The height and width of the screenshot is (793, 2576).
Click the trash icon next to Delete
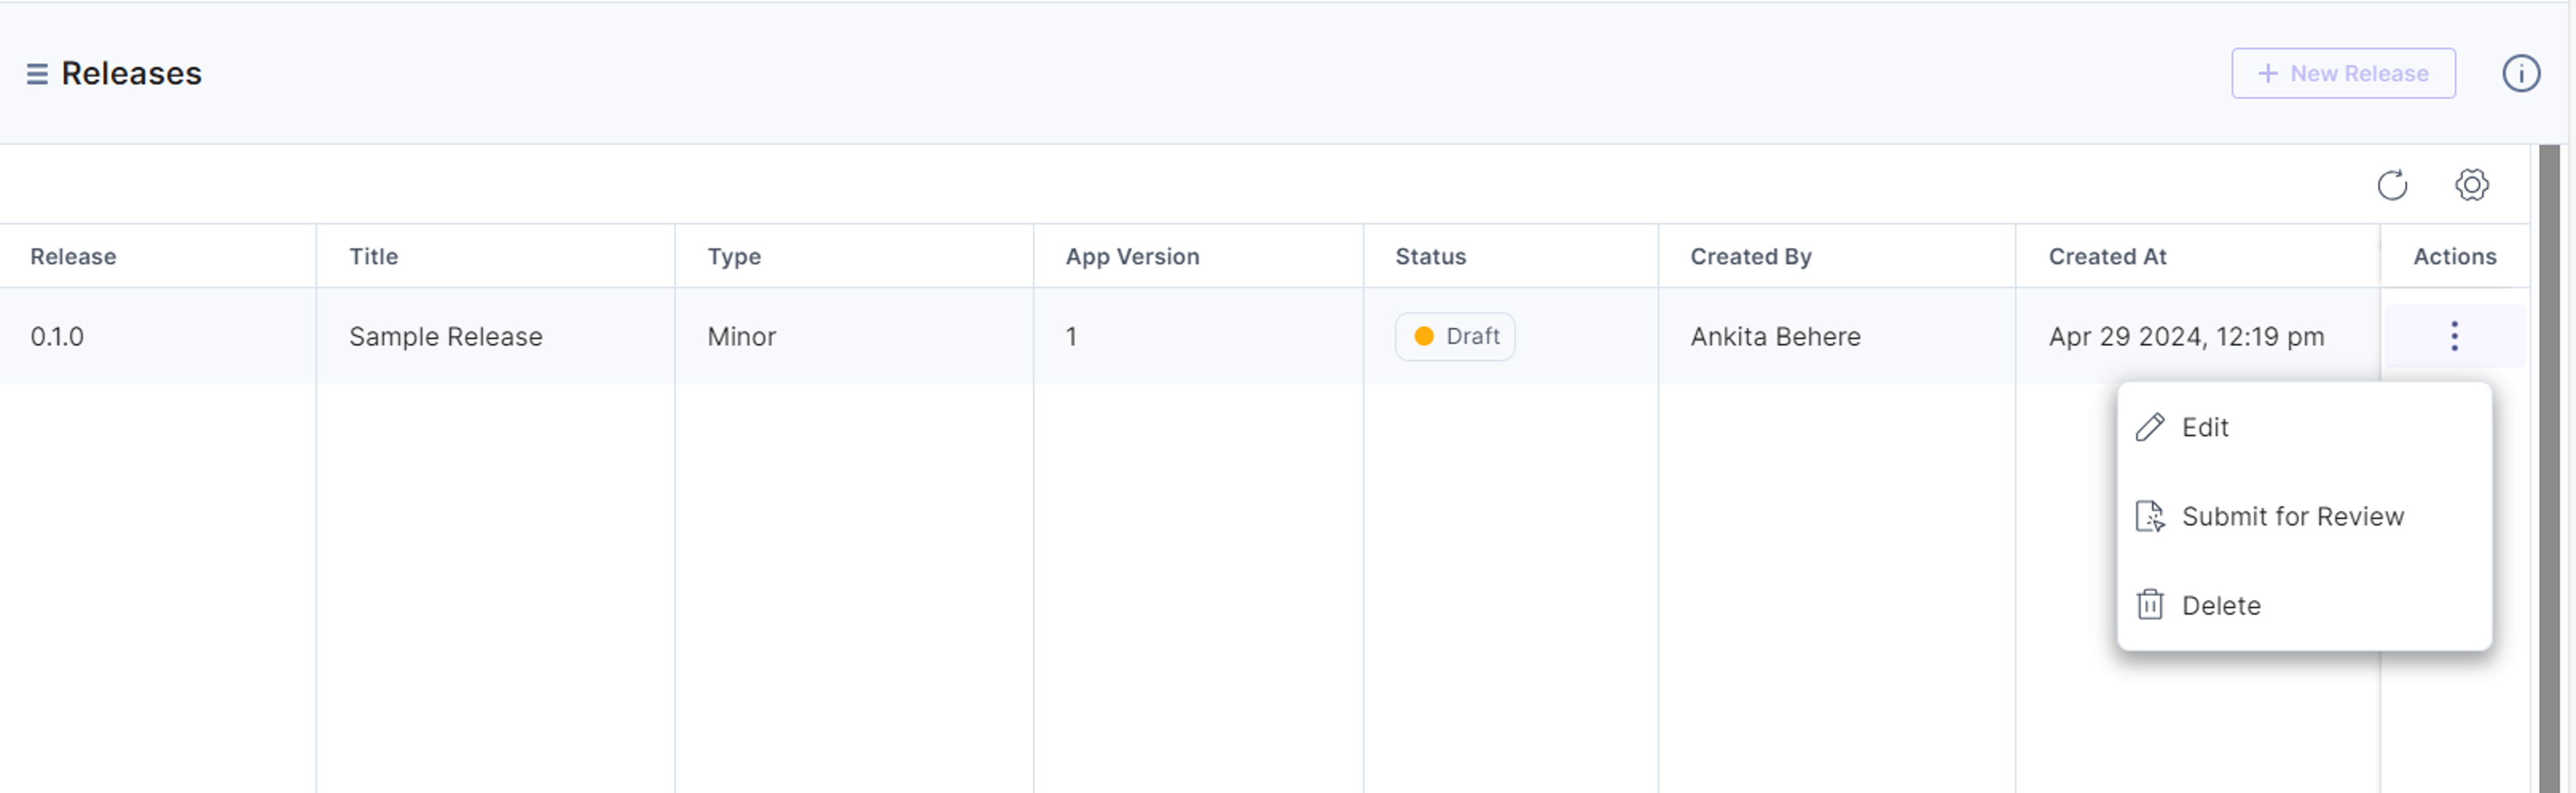point(2150,605)
